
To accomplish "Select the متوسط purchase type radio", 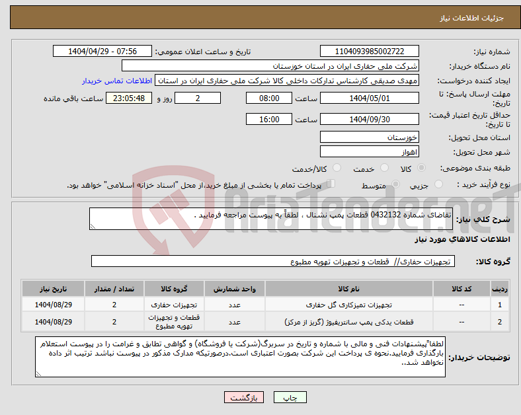I will [395, 184].
